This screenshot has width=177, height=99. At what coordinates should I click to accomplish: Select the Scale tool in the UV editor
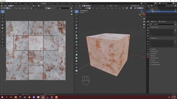(x=2, y=25)
